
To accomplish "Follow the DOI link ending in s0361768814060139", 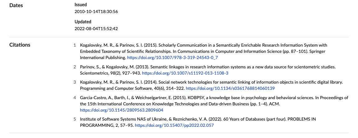I will click(230, 88).
